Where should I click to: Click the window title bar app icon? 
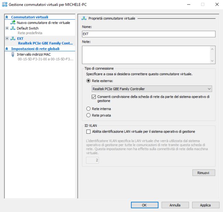pyautogui.click(x=4, y=4)
